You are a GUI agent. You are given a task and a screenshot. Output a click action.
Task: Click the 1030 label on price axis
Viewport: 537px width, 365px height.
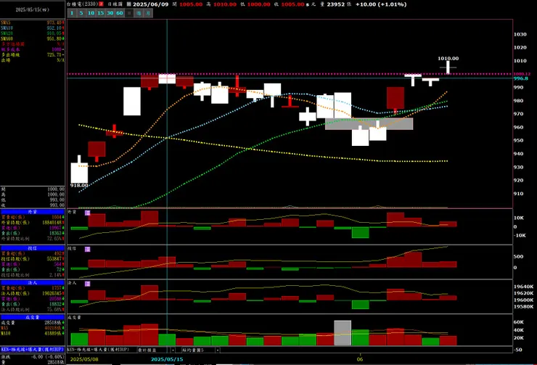[x=520, y=34]
